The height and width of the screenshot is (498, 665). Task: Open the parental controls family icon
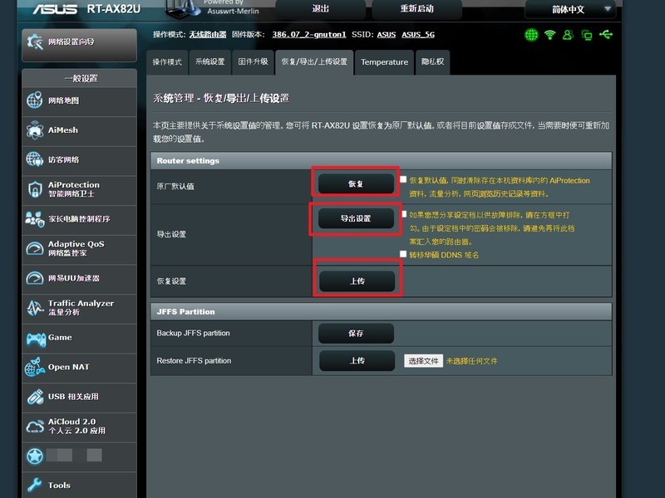(35, 219)
